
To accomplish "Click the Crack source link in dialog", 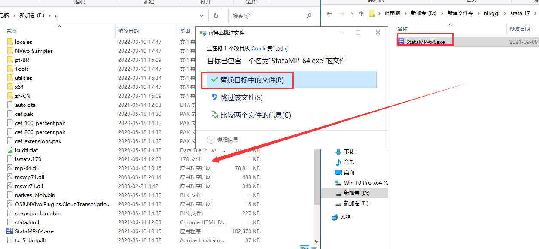I will [259, 49].
